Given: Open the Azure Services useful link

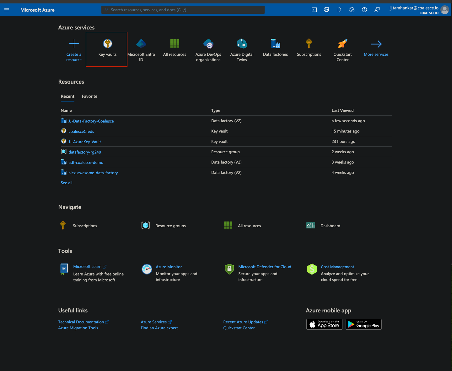Looking at the screenshot, I should 153,322.
